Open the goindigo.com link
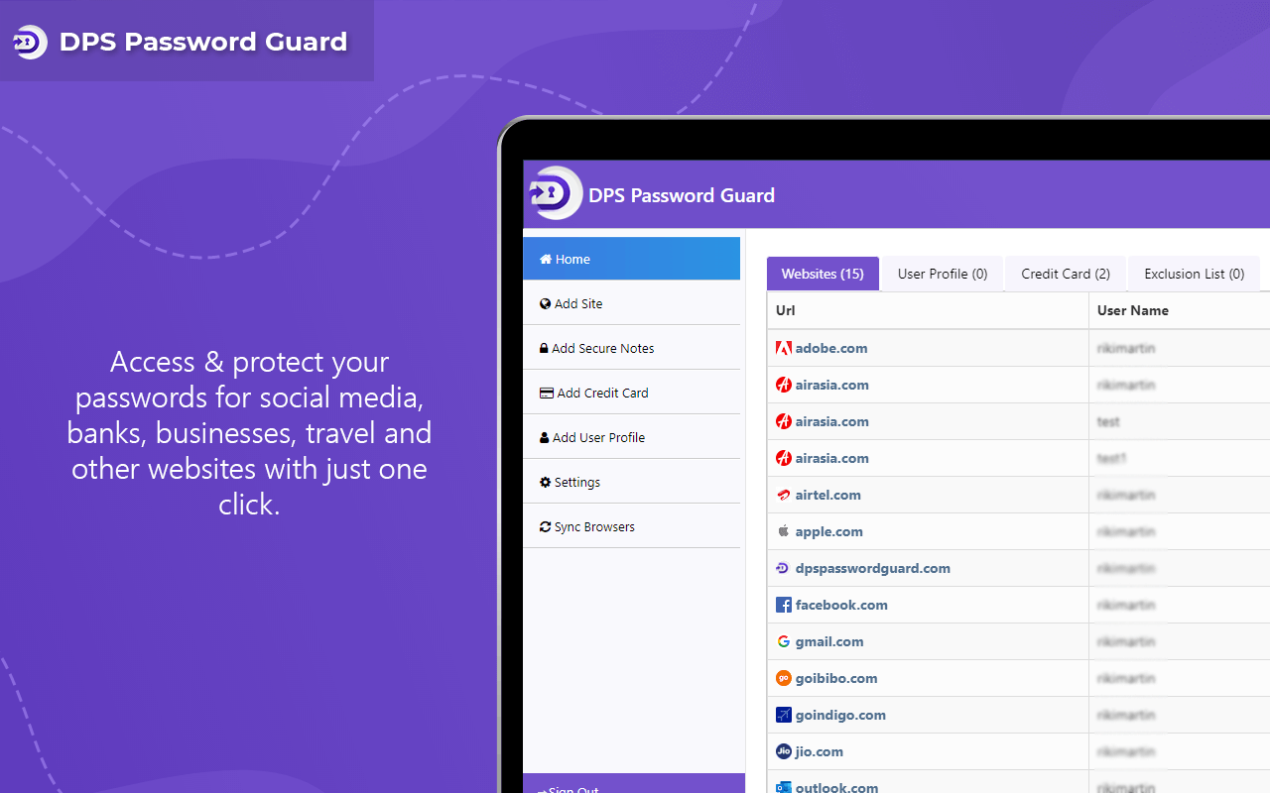Viewport: 1270px width, 793px height. coord(840,715)
